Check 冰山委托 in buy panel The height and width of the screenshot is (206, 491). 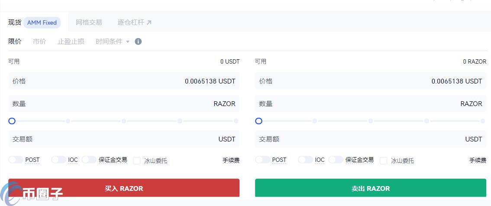coord(136,161)
